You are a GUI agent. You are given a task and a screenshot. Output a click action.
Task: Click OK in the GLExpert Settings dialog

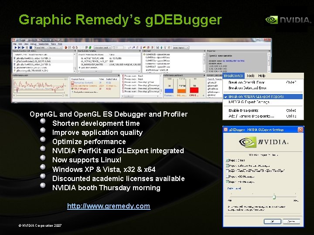coord(272,222)
